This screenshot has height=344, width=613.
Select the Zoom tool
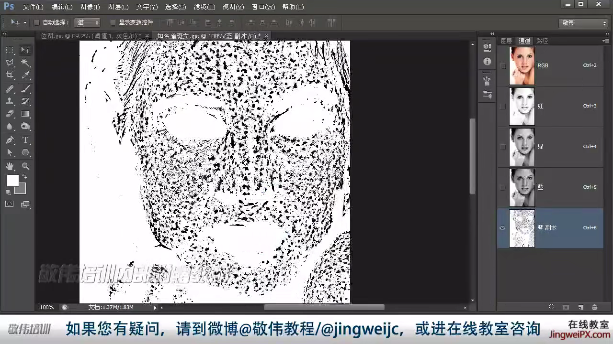[25, 166]
